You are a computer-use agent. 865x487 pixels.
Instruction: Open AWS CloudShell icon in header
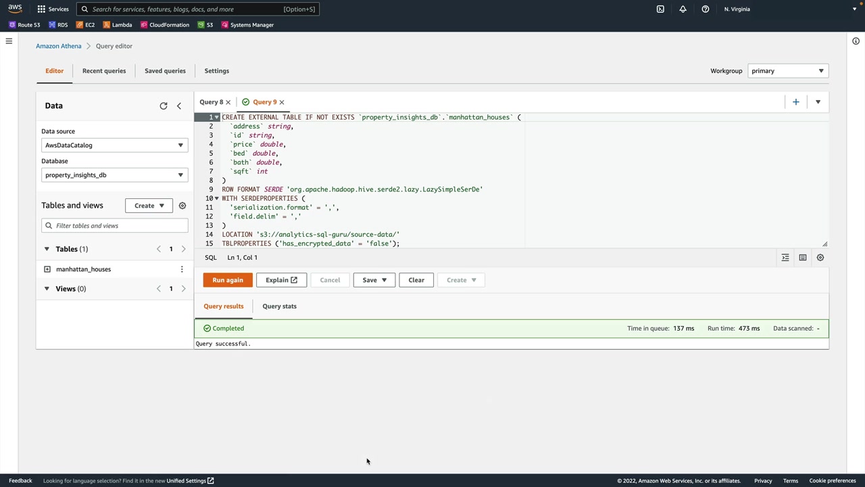point(660,9)
